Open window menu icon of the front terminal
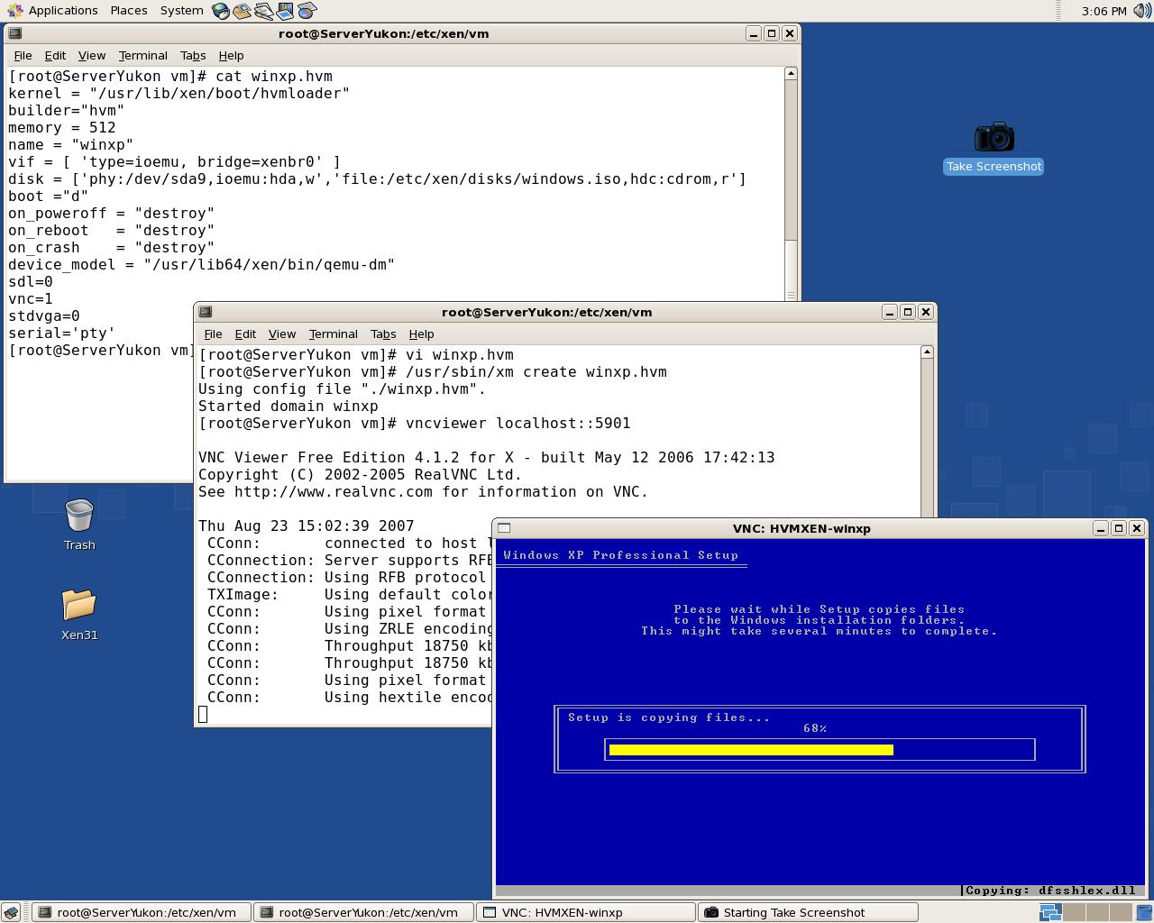The width and height of the screenshot is (1154, 923). pos(206,312)
